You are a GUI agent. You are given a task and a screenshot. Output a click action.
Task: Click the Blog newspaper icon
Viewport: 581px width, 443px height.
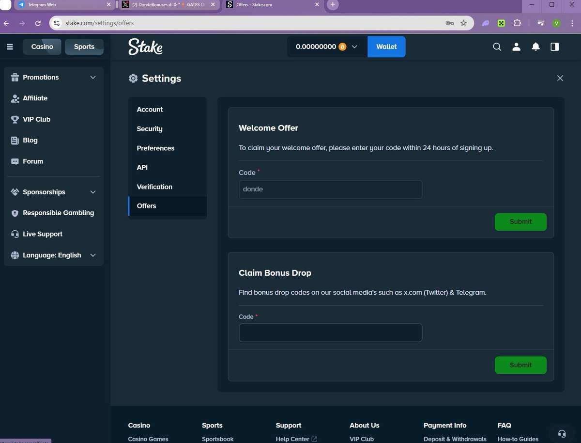point(15,140)
